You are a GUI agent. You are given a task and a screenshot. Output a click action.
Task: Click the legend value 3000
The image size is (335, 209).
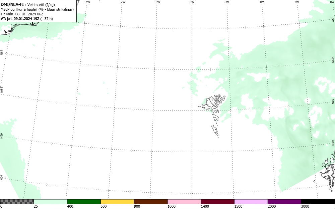pos(305,206)
